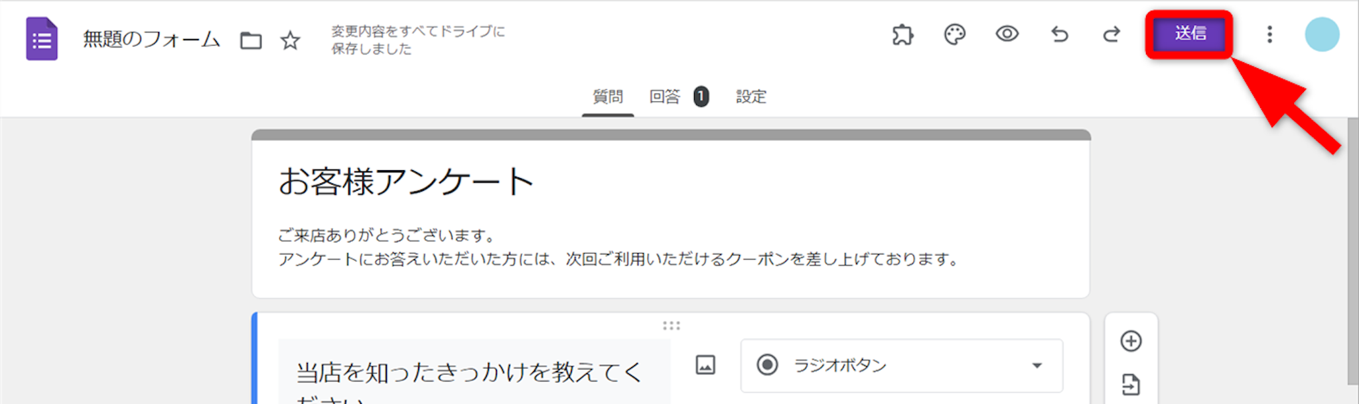Edit the form title お客様アンケート
This screenshot has width=1359, height=404.
click(405, 181)
